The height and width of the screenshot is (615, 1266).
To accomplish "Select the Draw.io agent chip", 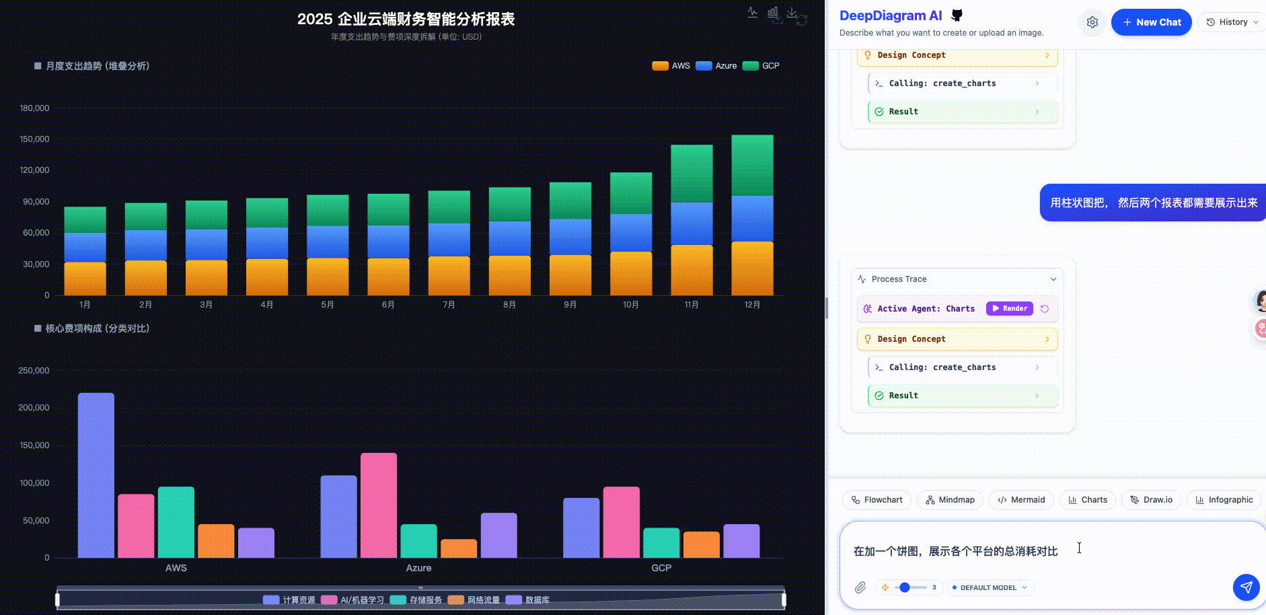I will [x=1151, y=500].
